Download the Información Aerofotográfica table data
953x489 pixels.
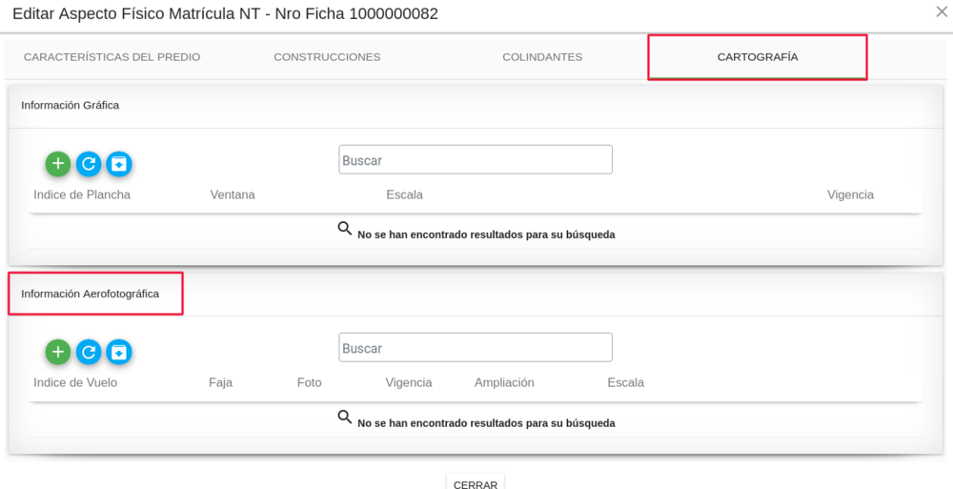(119, 352)
